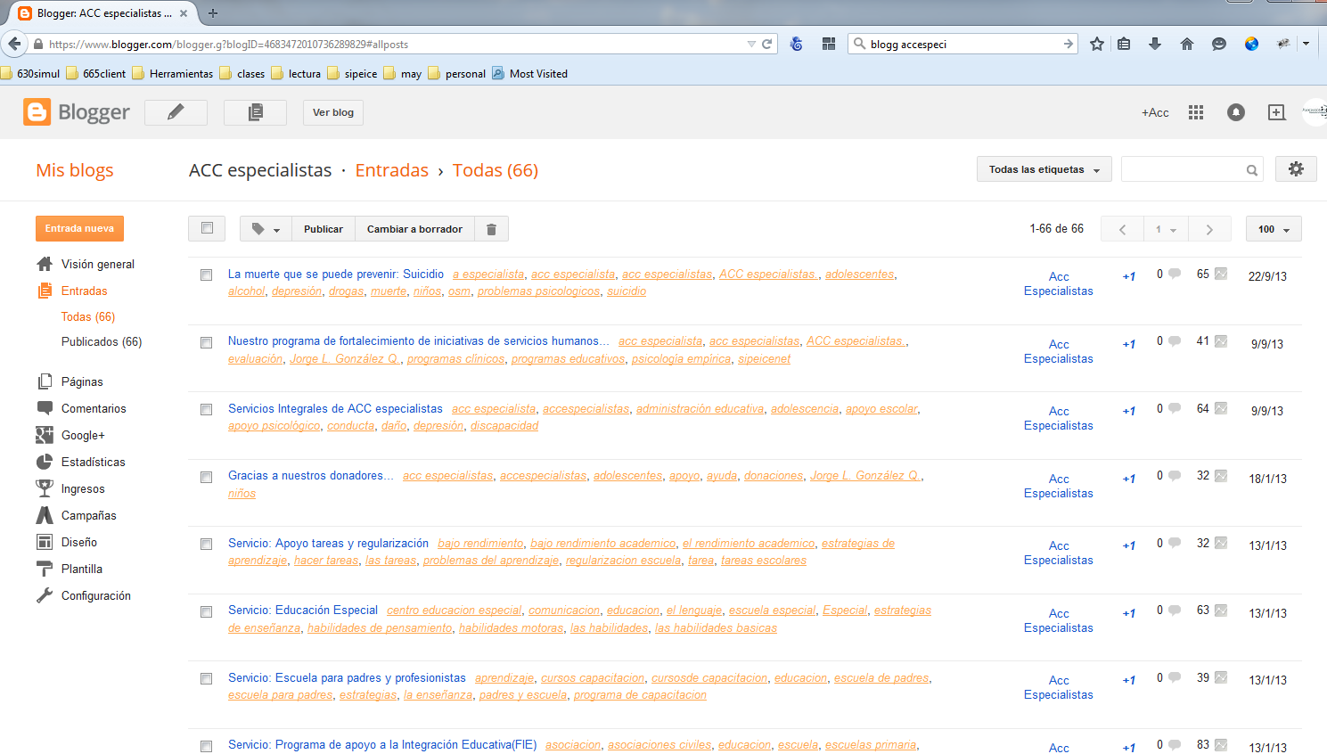Open Configuración in the sidebar

[x=96, y=595]
